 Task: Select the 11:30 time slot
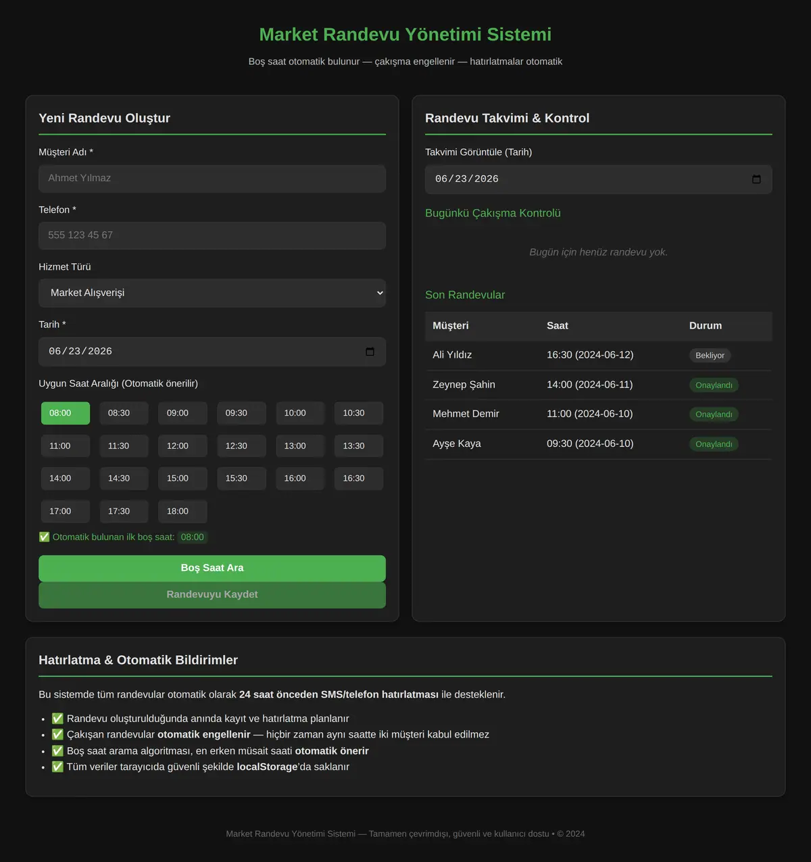(124, 446)
